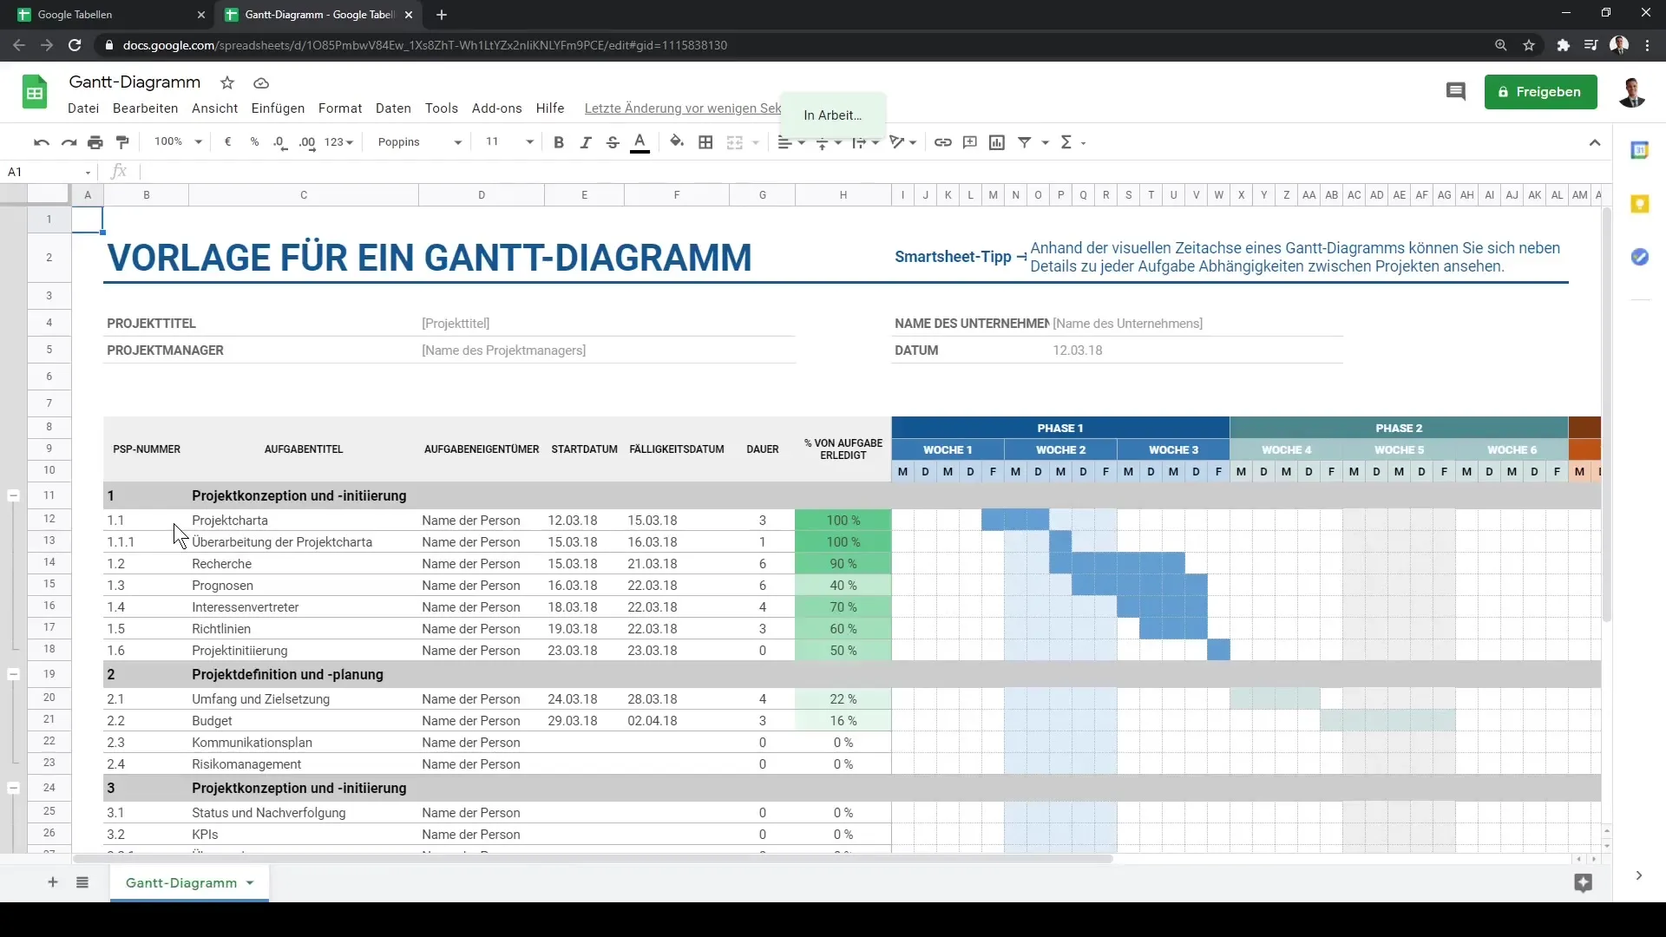The width and height of the screenshot is (1666, 937).
Task: Show the side panel with the chevron
Action: [x=1638, y=876]
